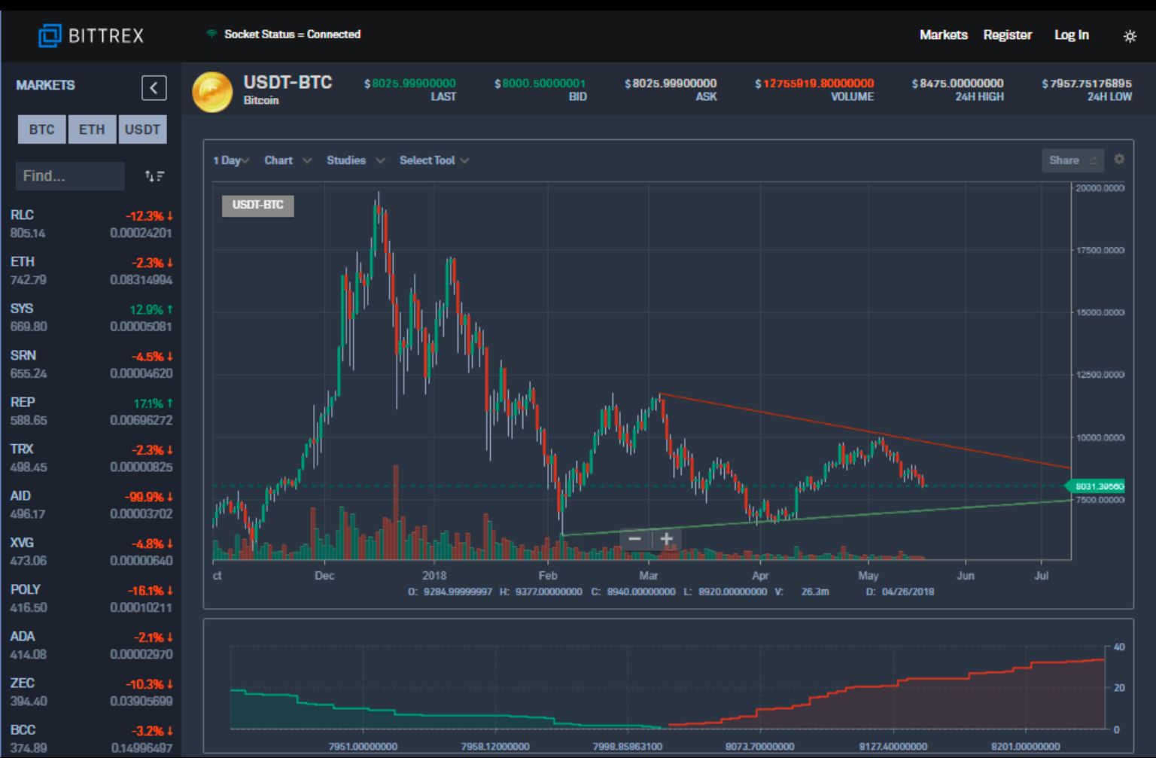Open the Studies dropdown
1156x758 pixels.
(x=354, y=160)
